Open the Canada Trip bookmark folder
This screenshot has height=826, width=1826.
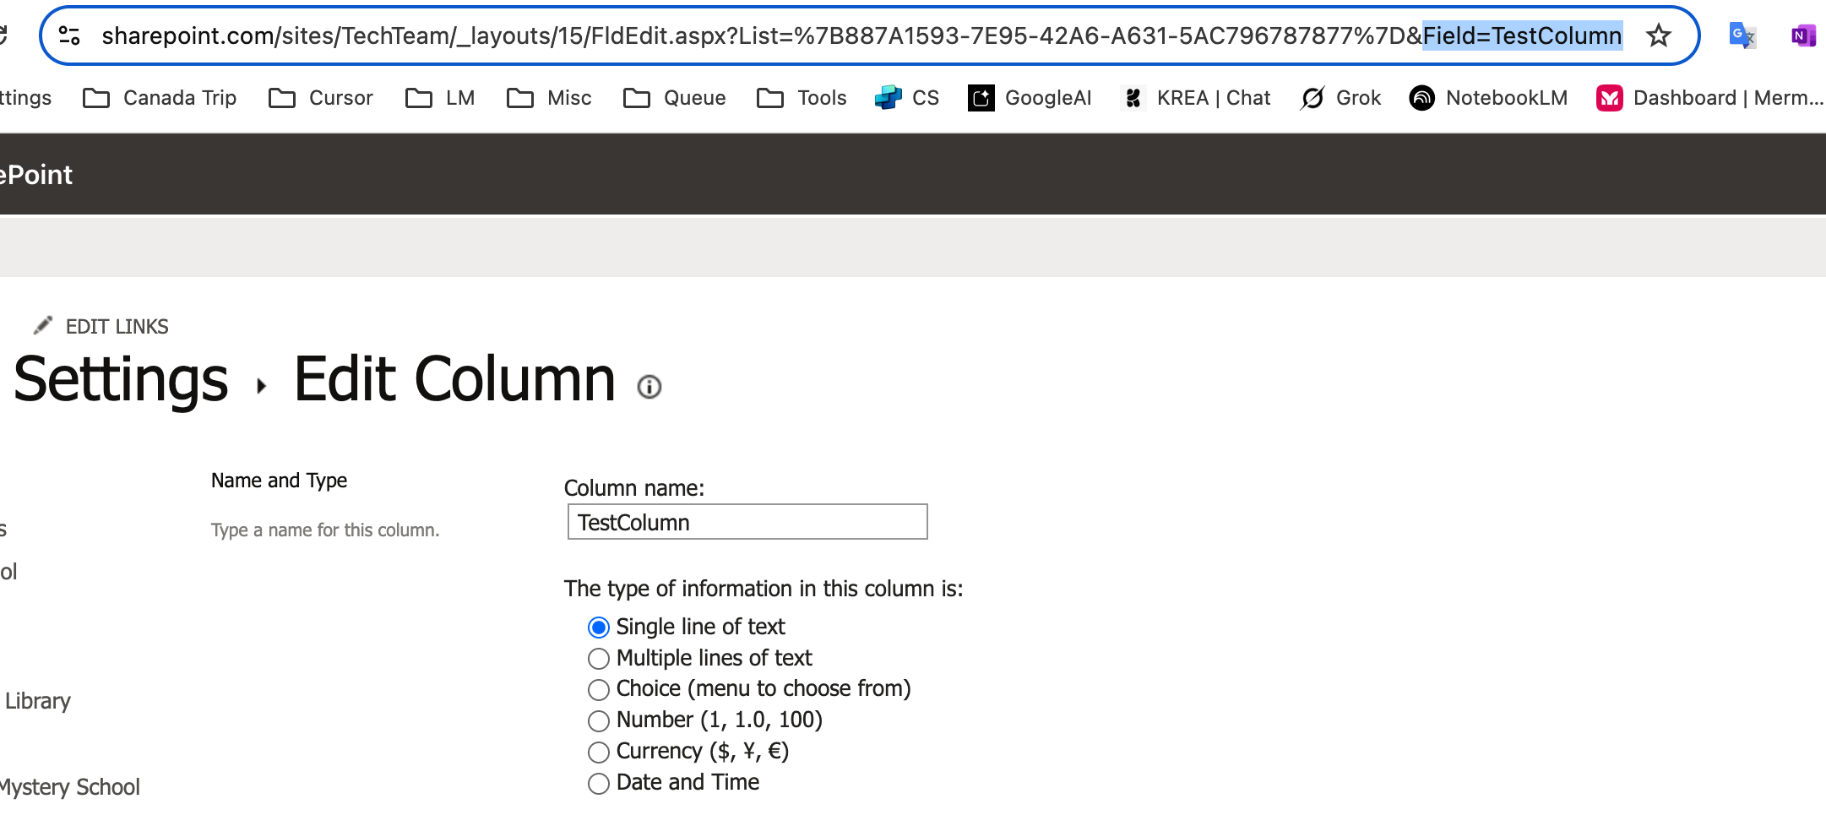[x=160, y=98]
